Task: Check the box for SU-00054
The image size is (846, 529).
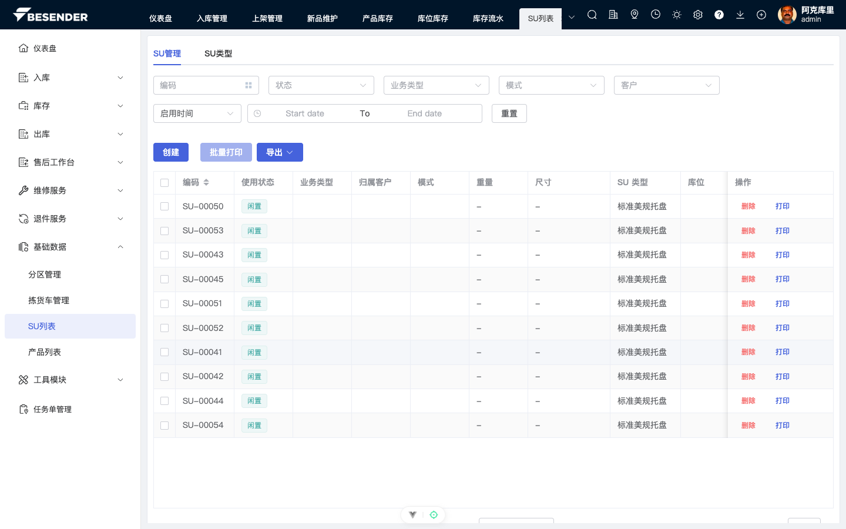Action: tap(164, 426)
